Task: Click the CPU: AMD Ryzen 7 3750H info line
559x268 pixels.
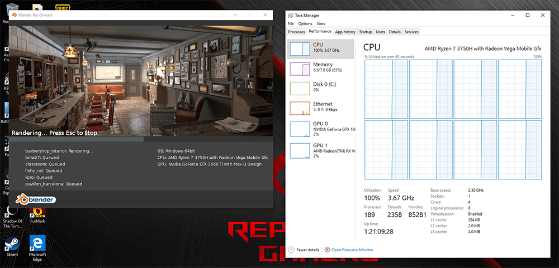Action: tap(212, 158)
